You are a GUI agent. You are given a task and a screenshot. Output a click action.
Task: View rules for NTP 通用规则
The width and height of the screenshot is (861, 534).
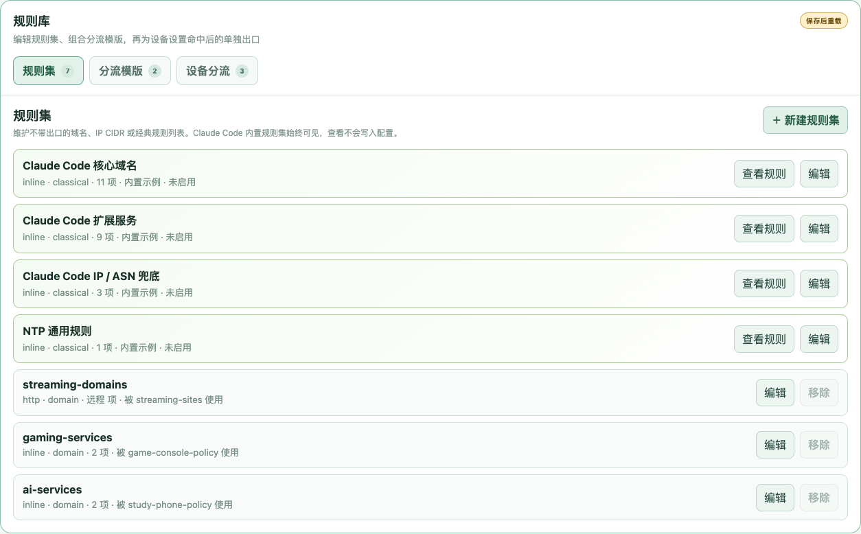[764, 339]
